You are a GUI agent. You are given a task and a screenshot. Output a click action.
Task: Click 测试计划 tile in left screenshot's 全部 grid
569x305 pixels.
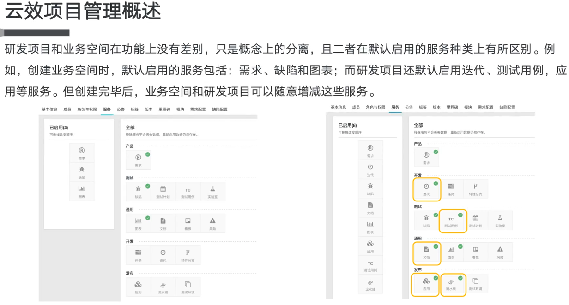tap(163, 192)
